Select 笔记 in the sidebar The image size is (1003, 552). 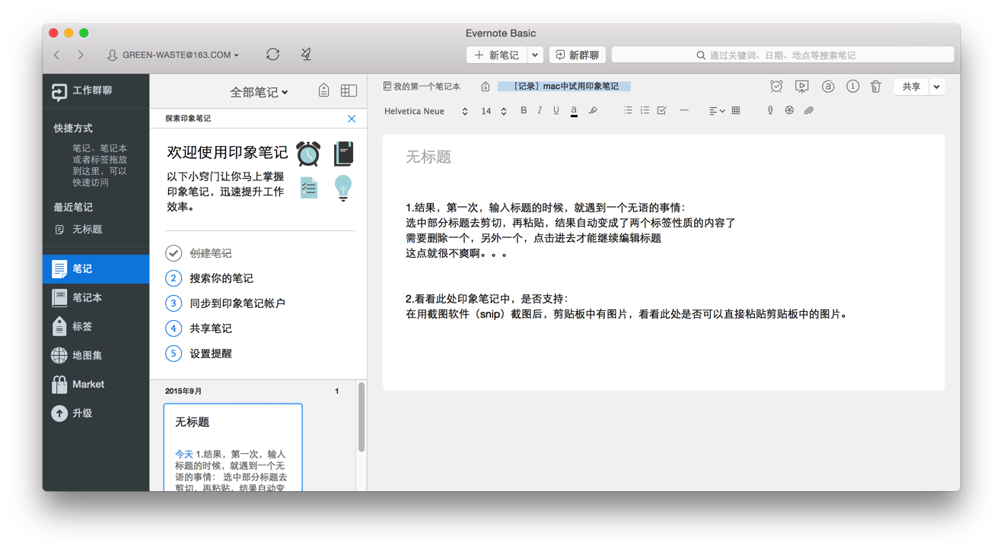pos(96,269)
